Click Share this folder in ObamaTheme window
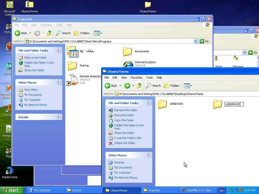This screenshot has height=194, width=259. pyautogui.click(x=124, y=133)
